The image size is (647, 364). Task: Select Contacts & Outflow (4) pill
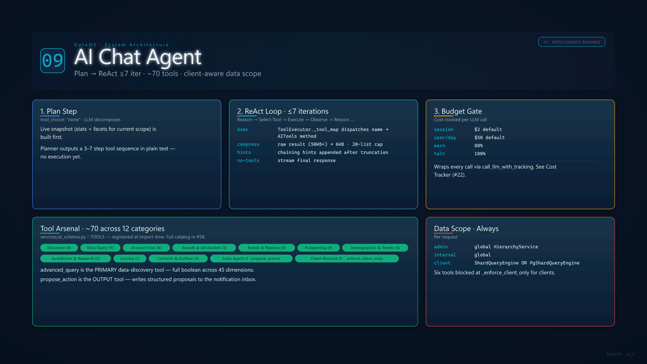178,259
